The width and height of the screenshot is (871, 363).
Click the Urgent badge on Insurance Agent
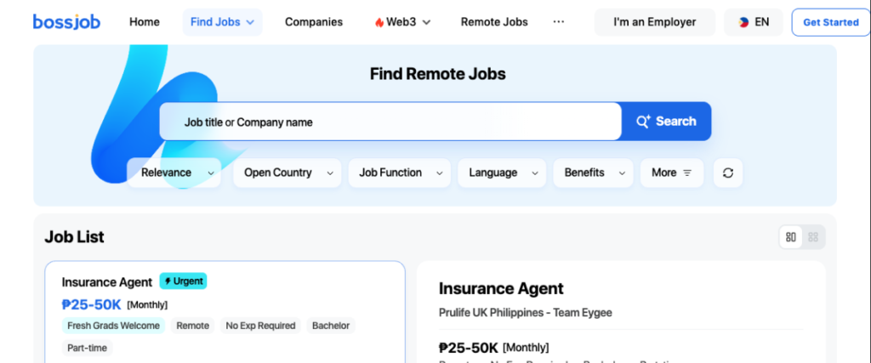click(x=183, y=281)
